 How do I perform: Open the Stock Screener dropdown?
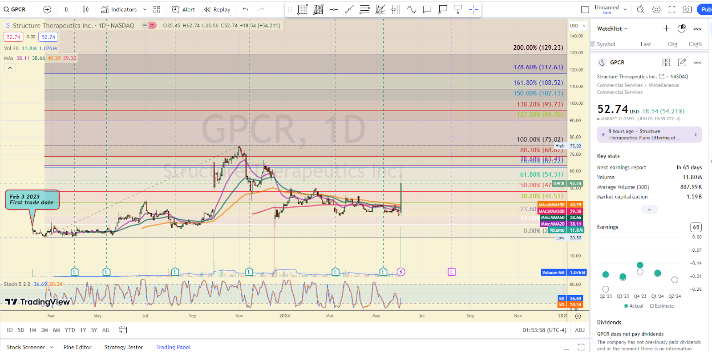(30, 347)
